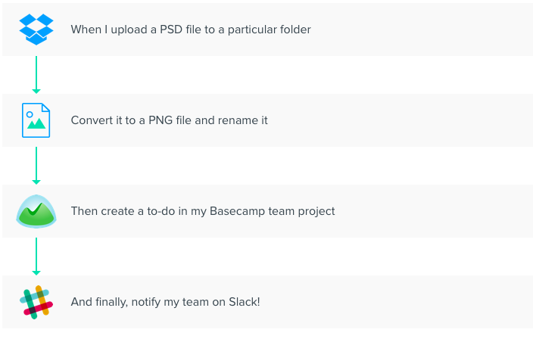Open the 'Then create a to-do' step
Screen dimensions: 533x339
pyautogui.click(x=202, y=211)
